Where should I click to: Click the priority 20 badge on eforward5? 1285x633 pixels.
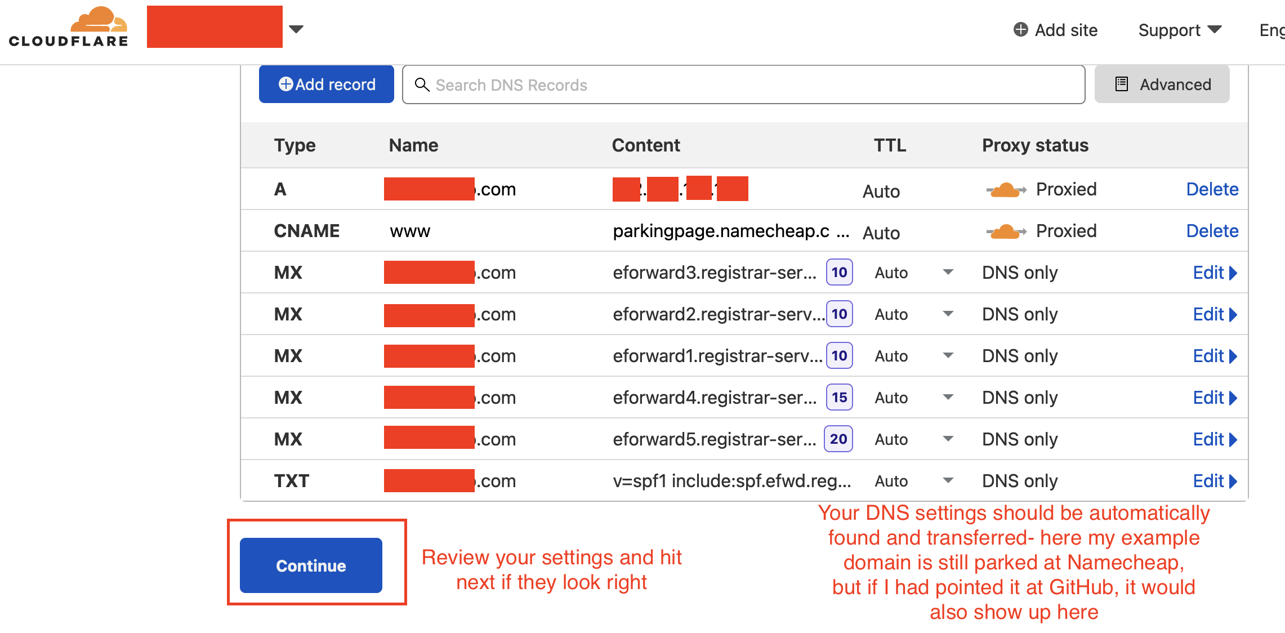[x=838, y=439]
